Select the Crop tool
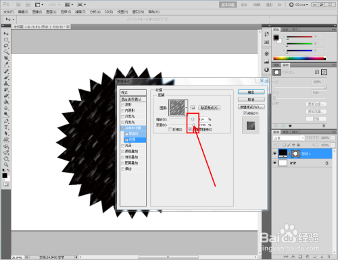 [x=6, y=58]
